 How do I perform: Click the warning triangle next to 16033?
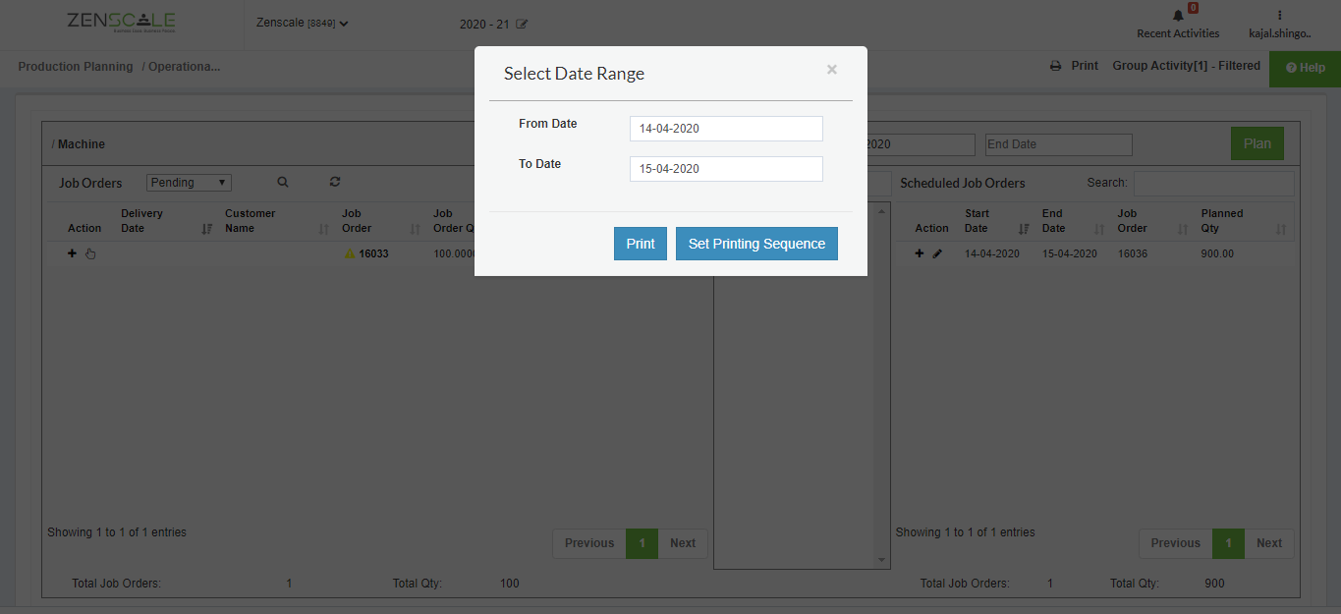tap(350, 253)
